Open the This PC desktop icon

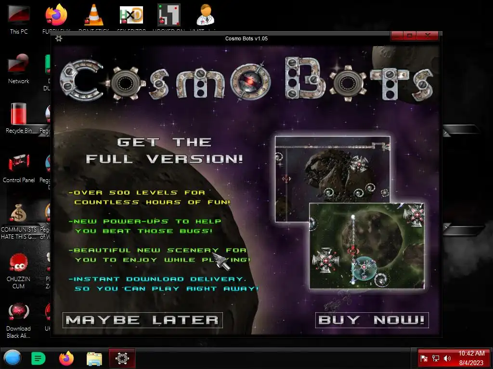(19, 19)
